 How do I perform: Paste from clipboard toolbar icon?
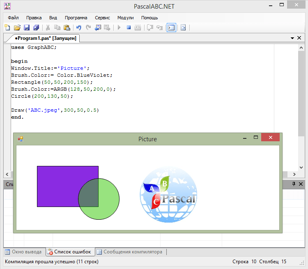point(67,28)
